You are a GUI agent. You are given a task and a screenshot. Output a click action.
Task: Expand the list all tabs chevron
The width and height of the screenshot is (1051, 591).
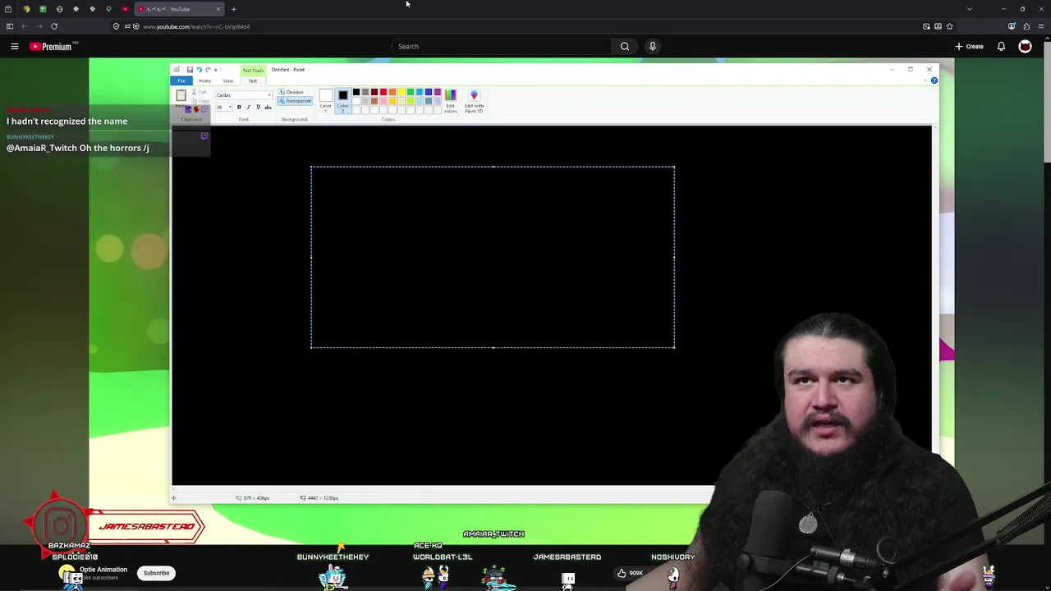(x=970, y=9)
